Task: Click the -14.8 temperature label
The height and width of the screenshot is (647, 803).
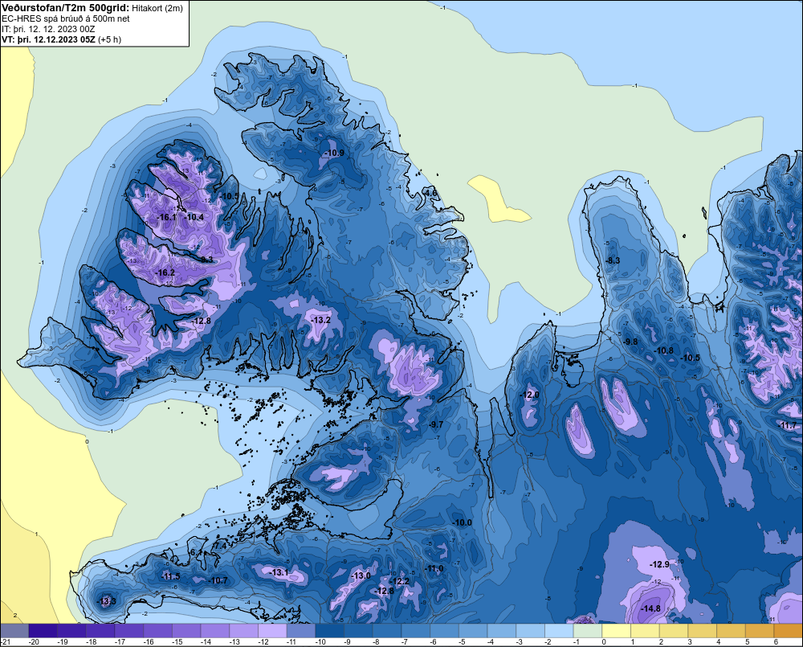Action: tap(650, 608)
